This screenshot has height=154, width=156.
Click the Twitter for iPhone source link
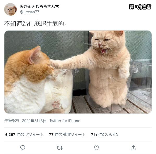point(65,121)
